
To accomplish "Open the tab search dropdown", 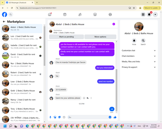I will click(x=3, y=3).
